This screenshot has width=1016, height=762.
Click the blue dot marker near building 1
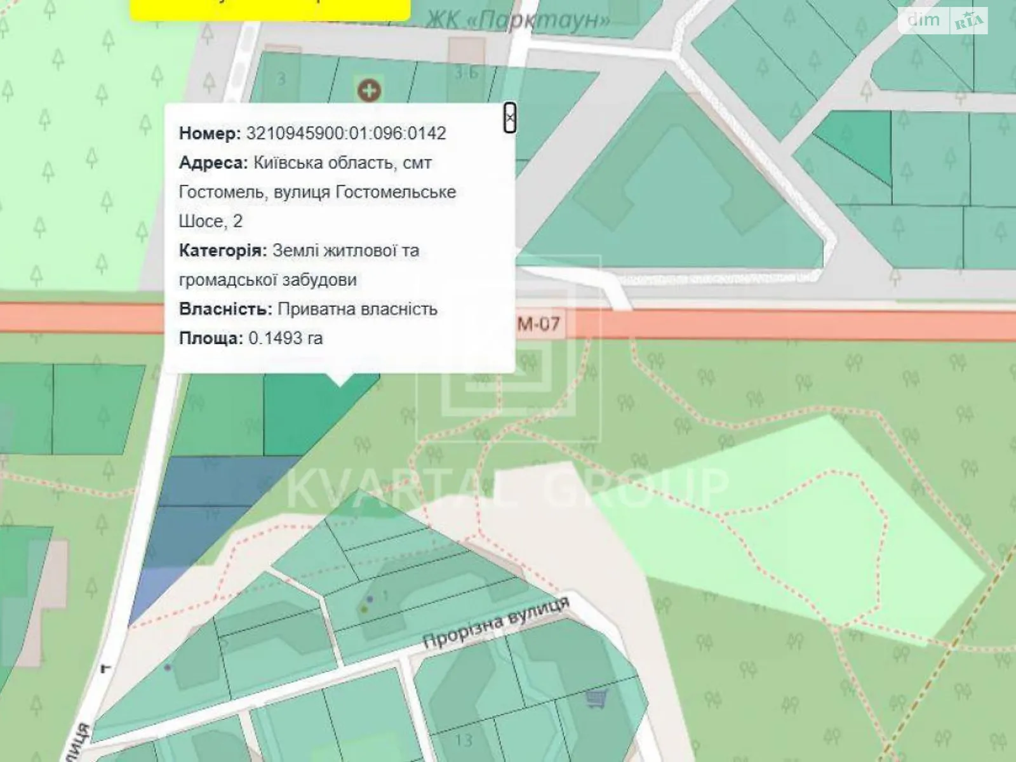(x=370, y=599)
